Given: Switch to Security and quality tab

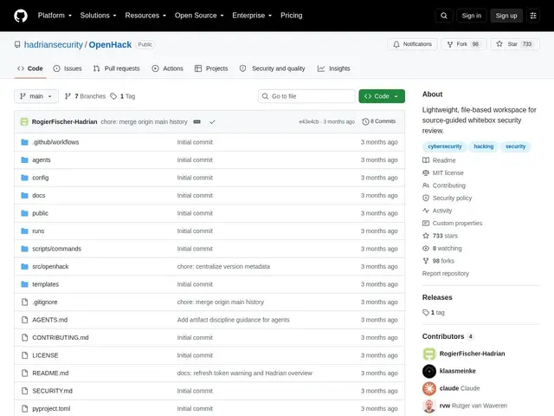Looking at the screenshot, I should coord(272,68).
